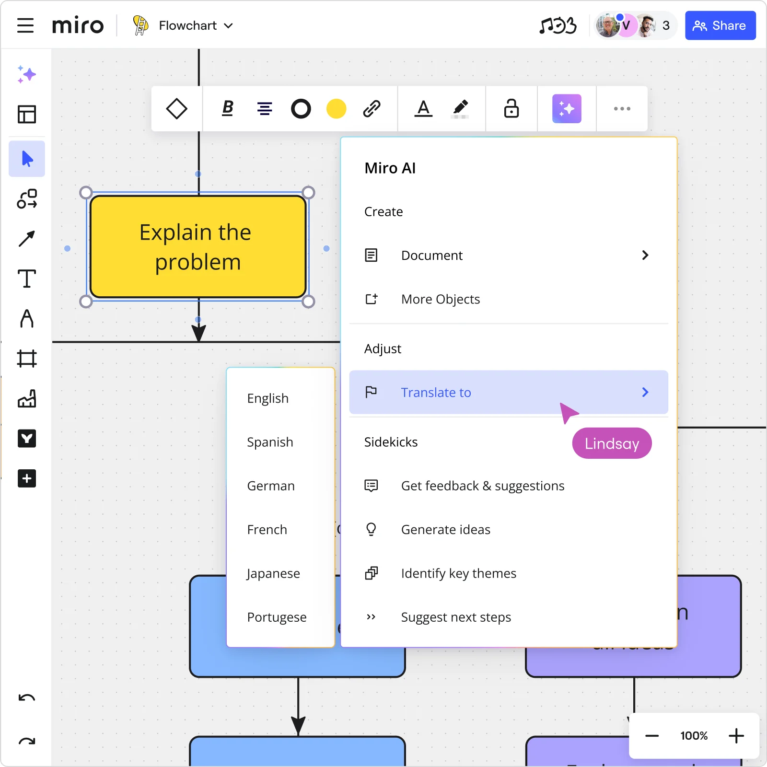Toggle the Miro AI button in toolbar
This screenshot has width=767, height=767.
567,109
